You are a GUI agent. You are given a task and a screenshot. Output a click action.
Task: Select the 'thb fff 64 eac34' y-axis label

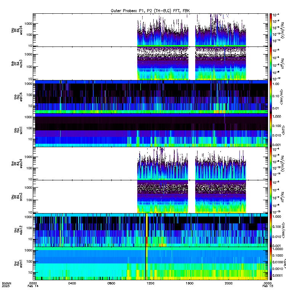point(17,30)
